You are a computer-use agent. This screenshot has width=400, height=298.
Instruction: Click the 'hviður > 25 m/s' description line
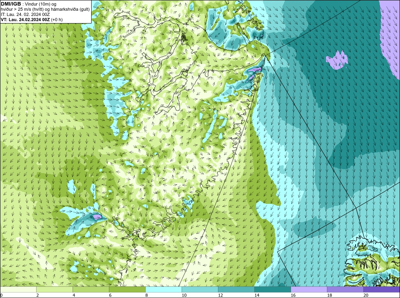coord(45,10)
